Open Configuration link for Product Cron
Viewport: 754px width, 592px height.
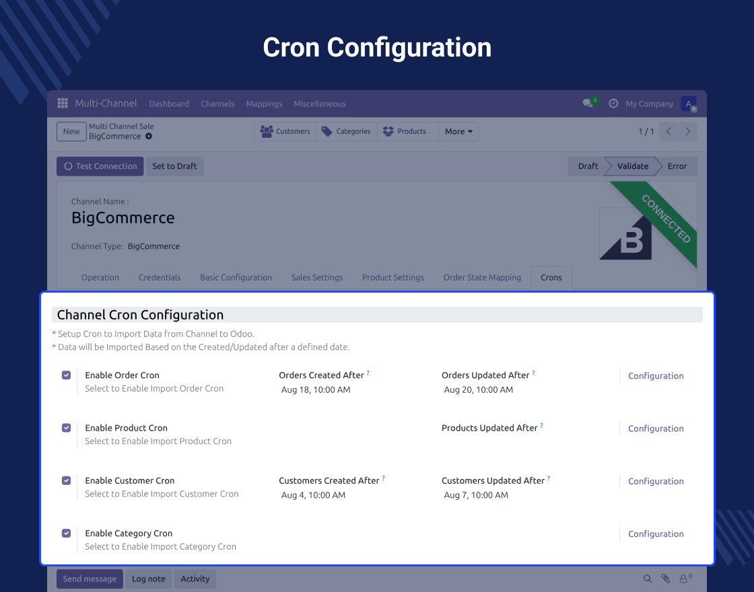tap(656, 429)
